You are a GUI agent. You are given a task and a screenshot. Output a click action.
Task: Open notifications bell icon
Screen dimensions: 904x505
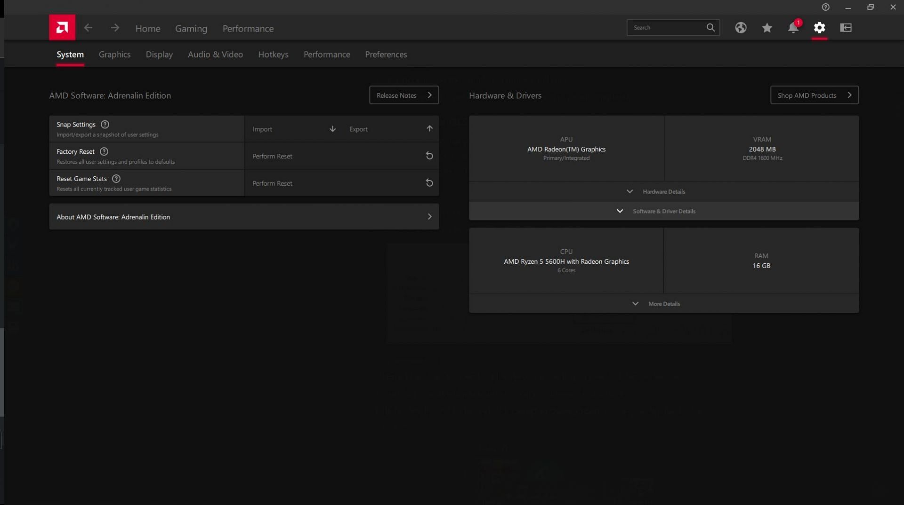[793, 28]
